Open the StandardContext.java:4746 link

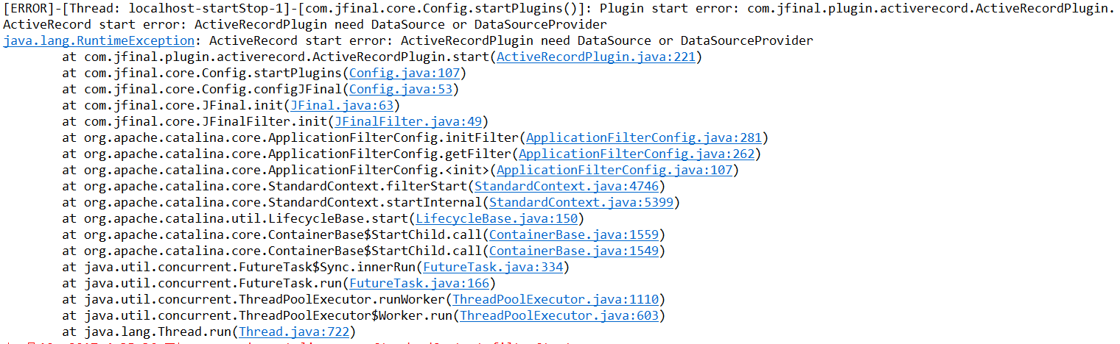tap(567, 187)
